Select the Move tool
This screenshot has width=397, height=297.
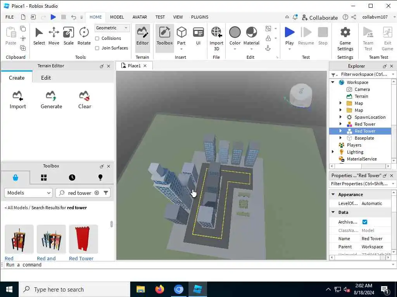[x=54, y=36]
